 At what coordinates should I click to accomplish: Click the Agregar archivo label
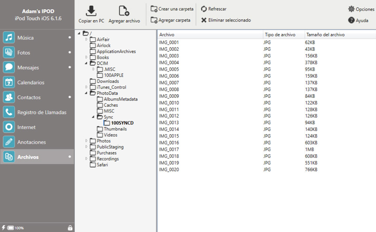(124, 21)
